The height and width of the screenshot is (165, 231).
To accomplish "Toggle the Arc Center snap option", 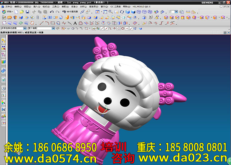I will pyautogui.click(x=118, y=28).
